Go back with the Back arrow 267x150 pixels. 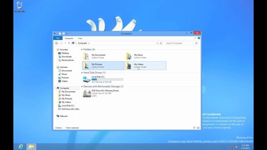coord(57,43)
